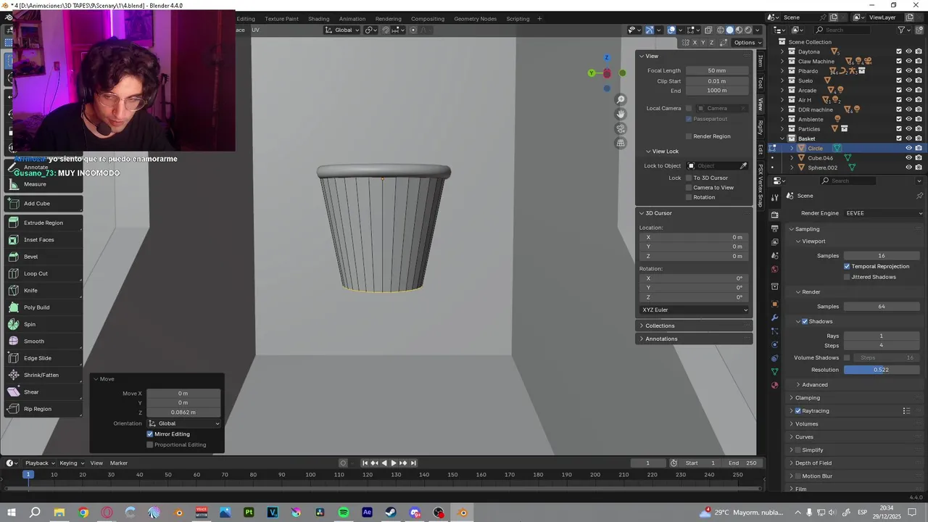Select the Spin tool
928x522 pixels.
pos(29,324)
